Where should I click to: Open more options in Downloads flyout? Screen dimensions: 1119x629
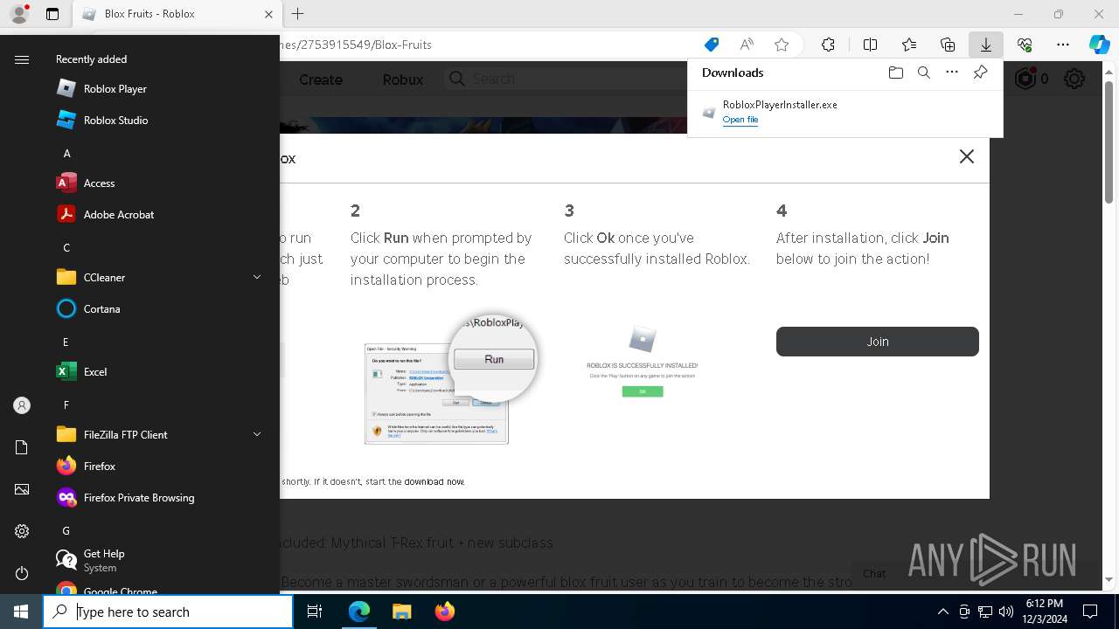pyautogui.click(x=951, y=73)
